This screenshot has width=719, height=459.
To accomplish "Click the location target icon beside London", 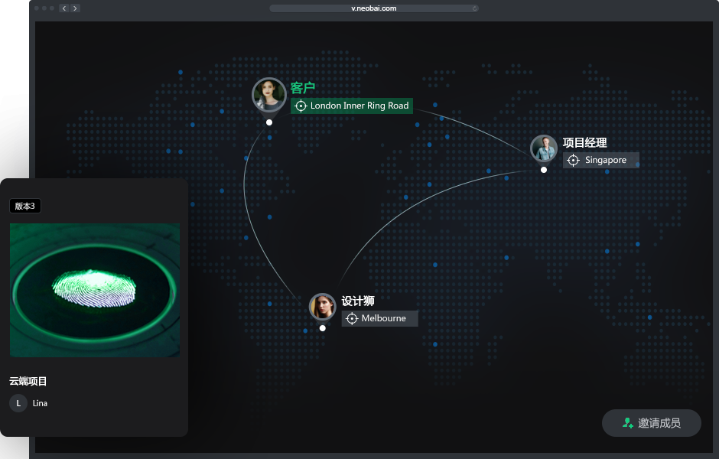I will 301,106.
